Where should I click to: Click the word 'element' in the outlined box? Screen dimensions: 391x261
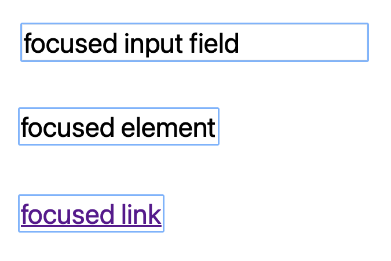168,128
